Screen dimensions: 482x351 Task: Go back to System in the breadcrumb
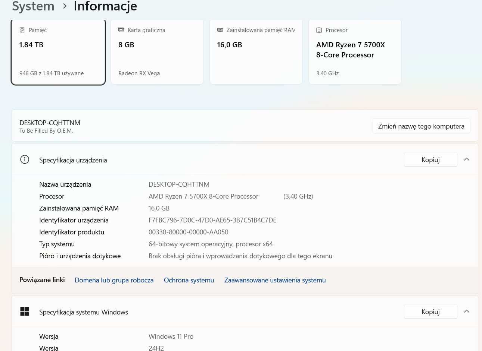(33, 6)
